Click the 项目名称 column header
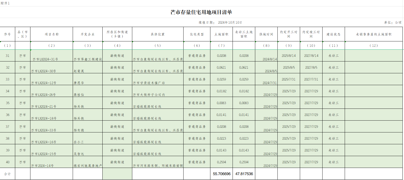The width and height of the screenshot is (404, 180). (x=52, y=34)
